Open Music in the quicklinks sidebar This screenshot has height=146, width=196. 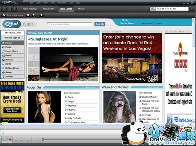[x=13, y=47]
